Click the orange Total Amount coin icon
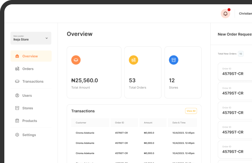 (76, 60)
